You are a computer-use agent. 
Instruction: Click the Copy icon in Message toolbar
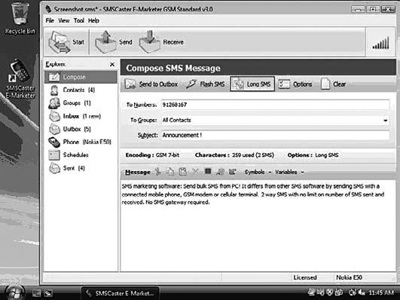pyautogui.click(x=170, y=172)
